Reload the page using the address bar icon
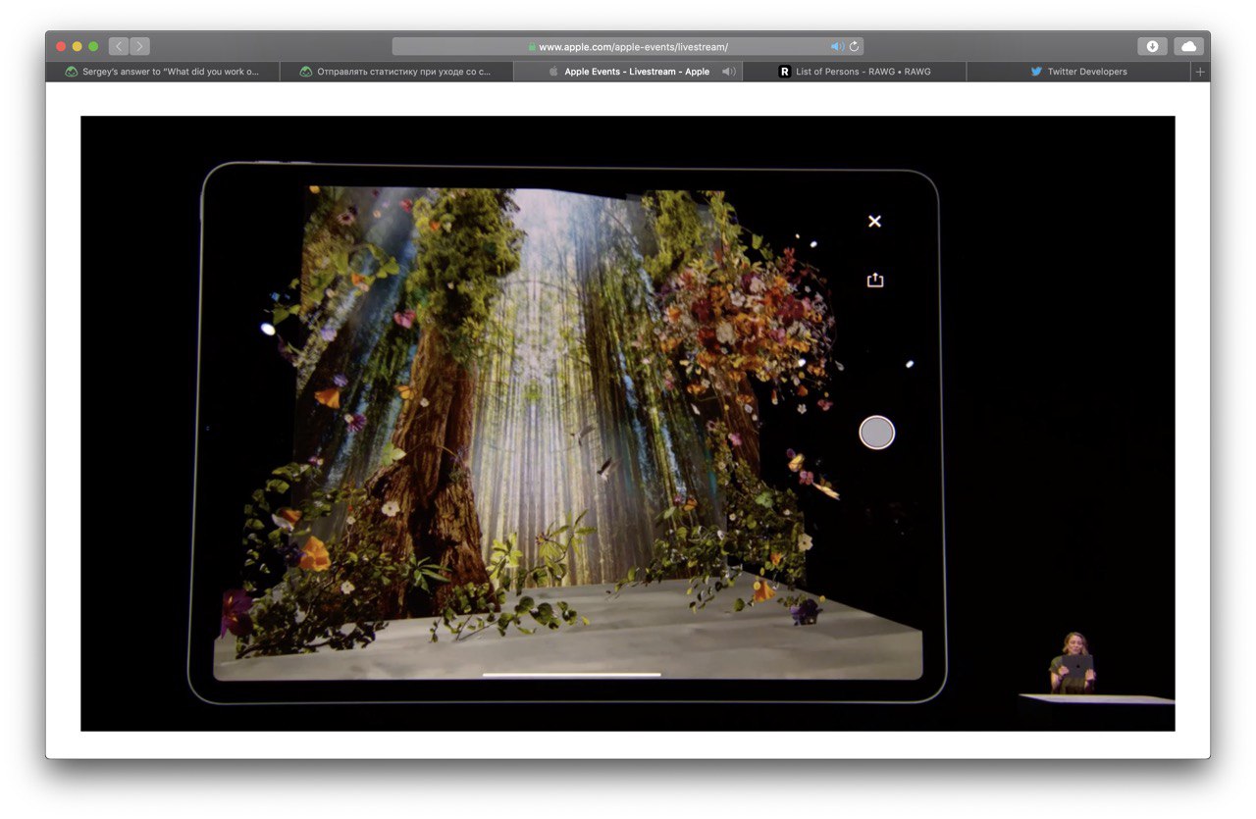The width and height of the screenshot is (1256, 819). [x=854, y=46]
